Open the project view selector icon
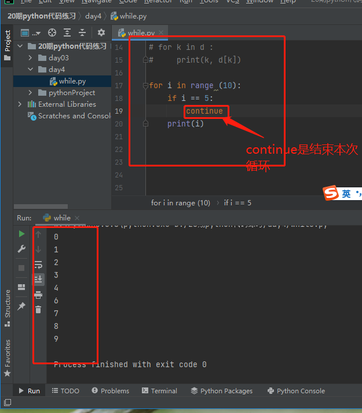 25,33
